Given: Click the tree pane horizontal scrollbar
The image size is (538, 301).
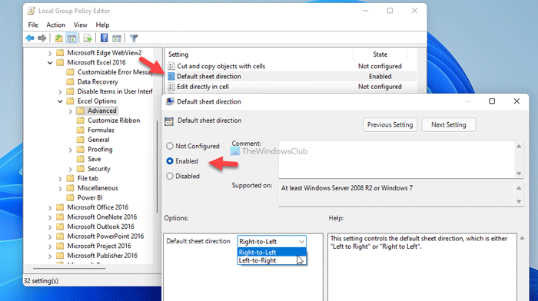Looking at the screenshot, I should point(69,269).
